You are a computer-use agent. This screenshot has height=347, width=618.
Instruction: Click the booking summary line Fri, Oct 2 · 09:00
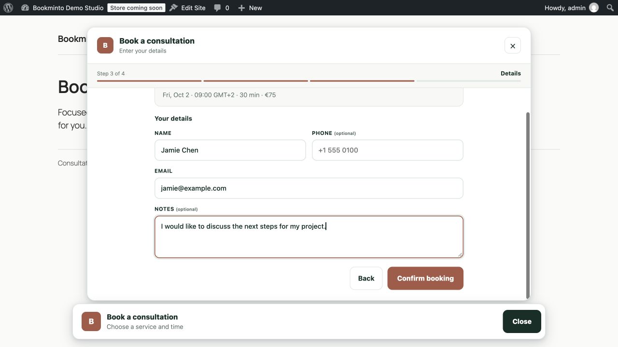(219, 95)
